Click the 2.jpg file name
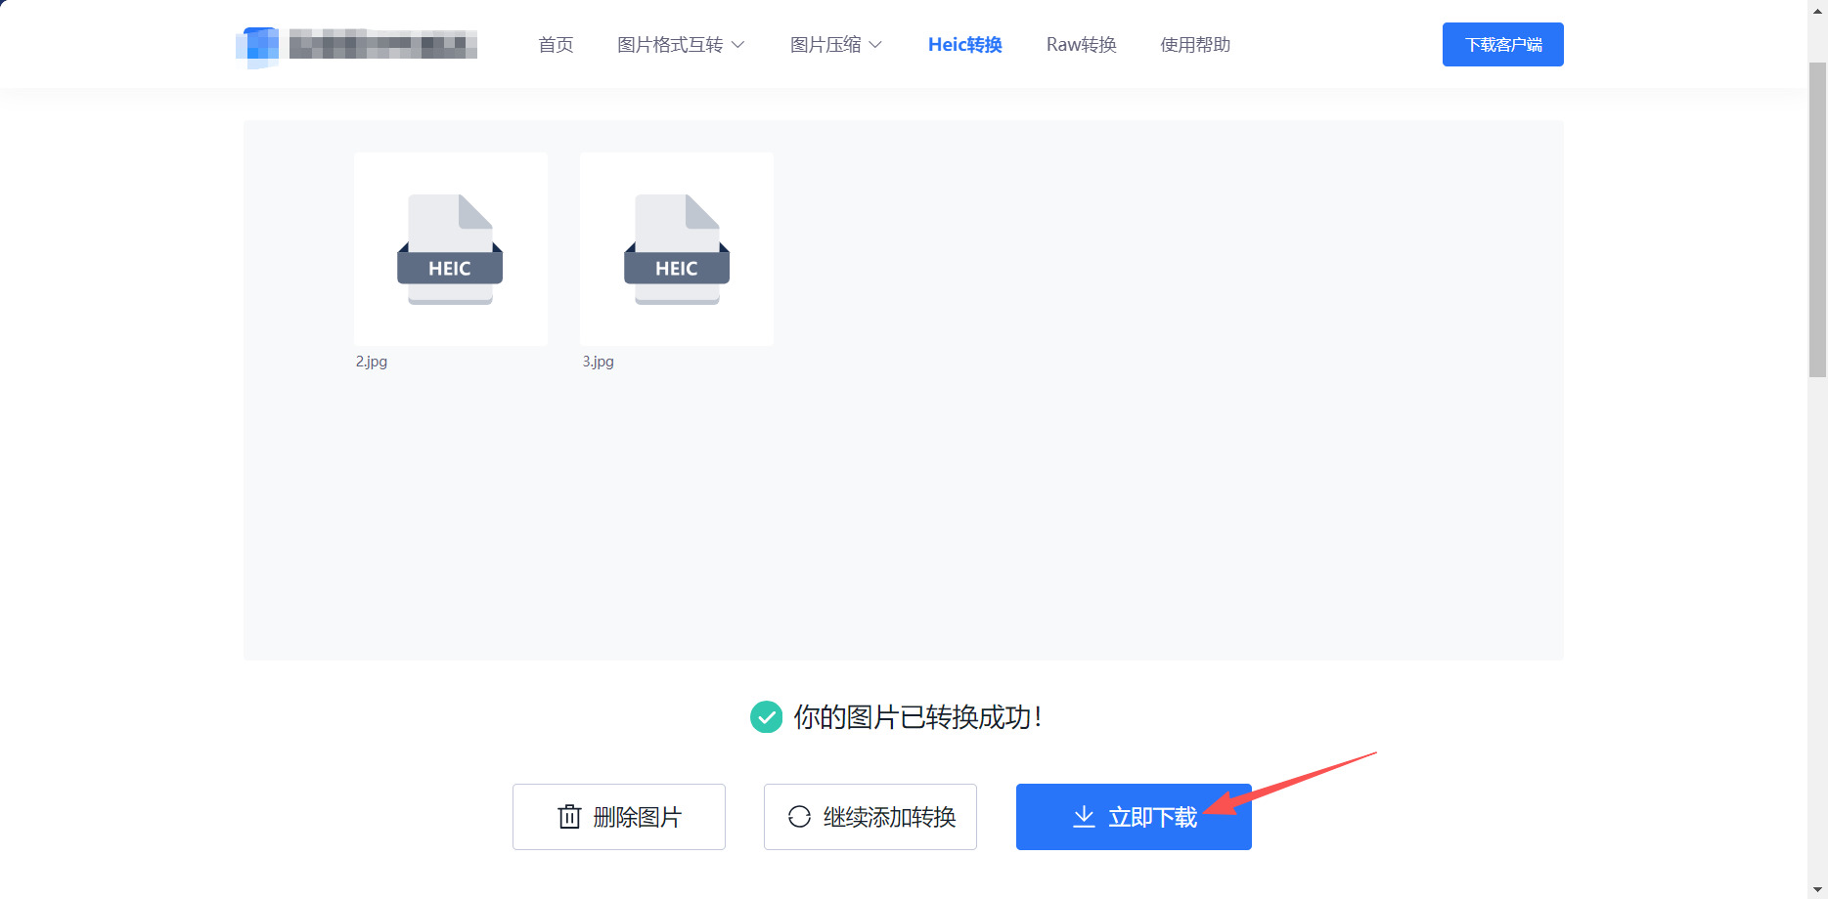This screenshot has height=899, width=1828. 372,362
